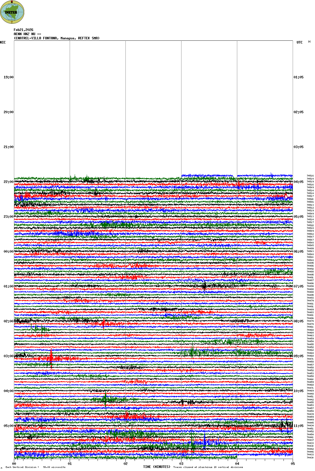This screenshot has height=471, width=315.
Task: Click the 07:05 UTC time label
Action: click(x=299, y=286)
